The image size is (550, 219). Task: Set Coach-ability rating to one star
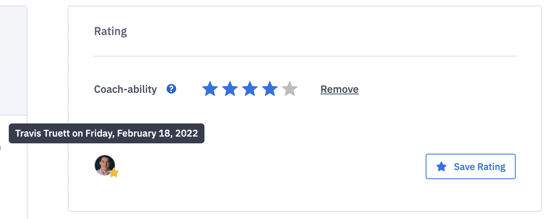[x=210, y=89]
